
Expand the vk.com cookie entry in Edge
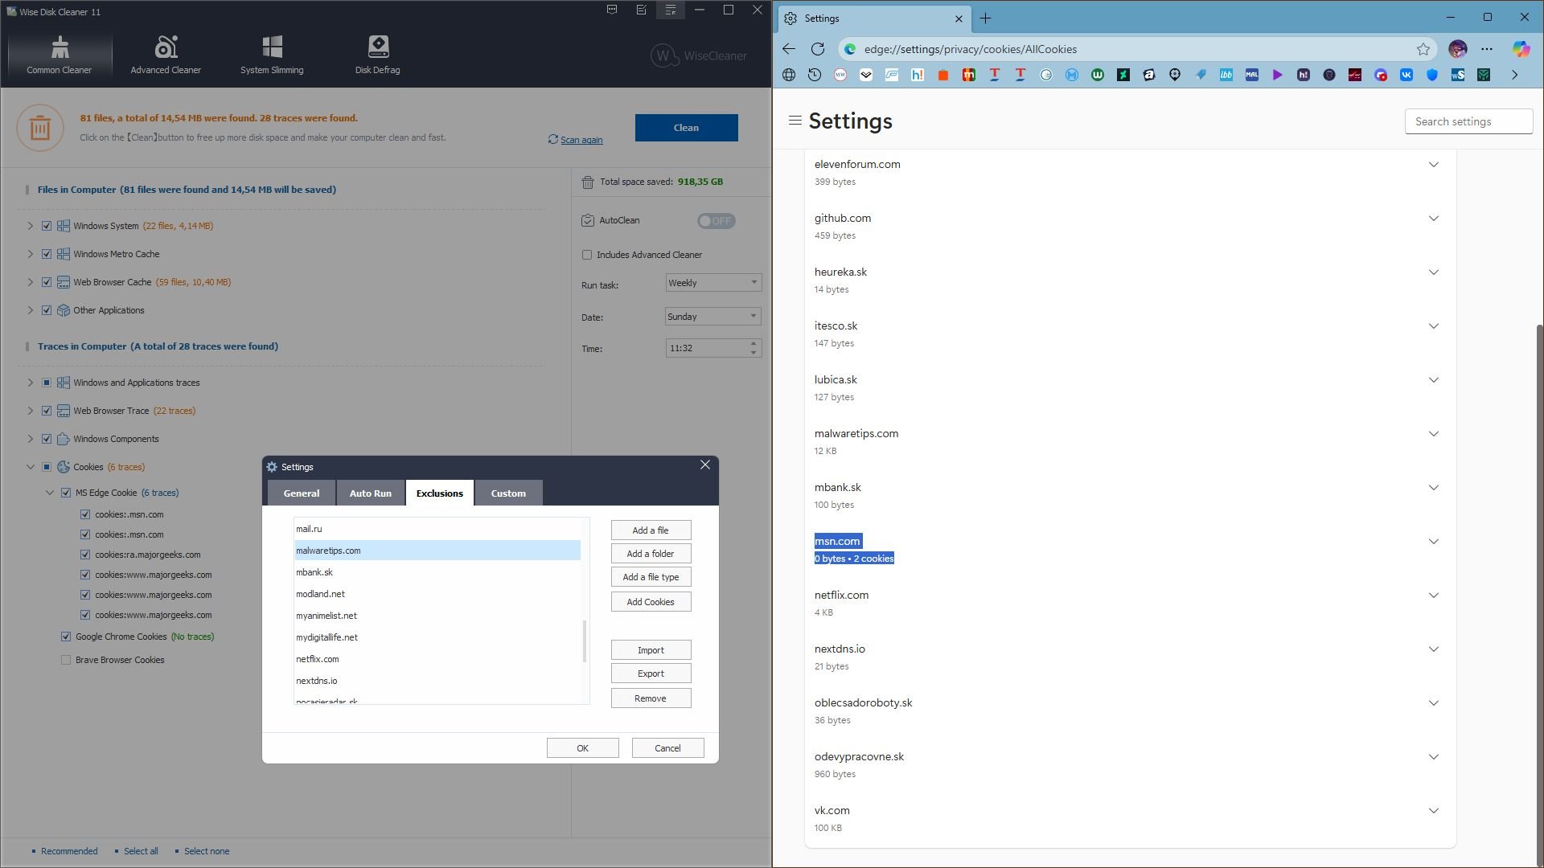(x=1433, y=811)
